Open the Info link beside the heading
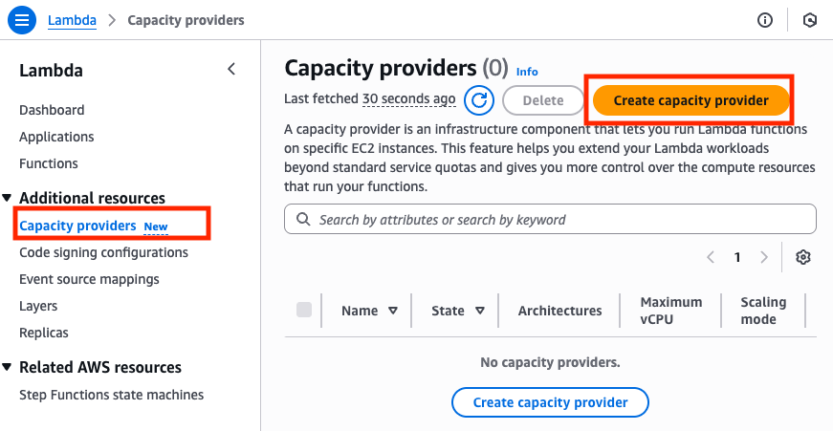The image size is (833, 431). point(527,72)
